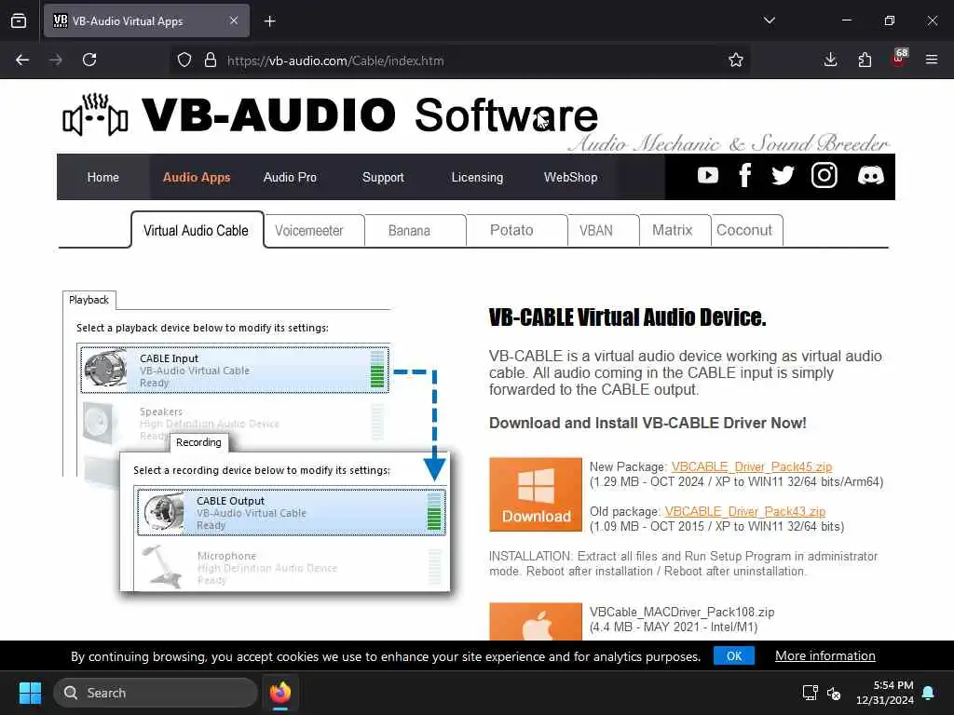Open the Support menu item

point(383,177)
